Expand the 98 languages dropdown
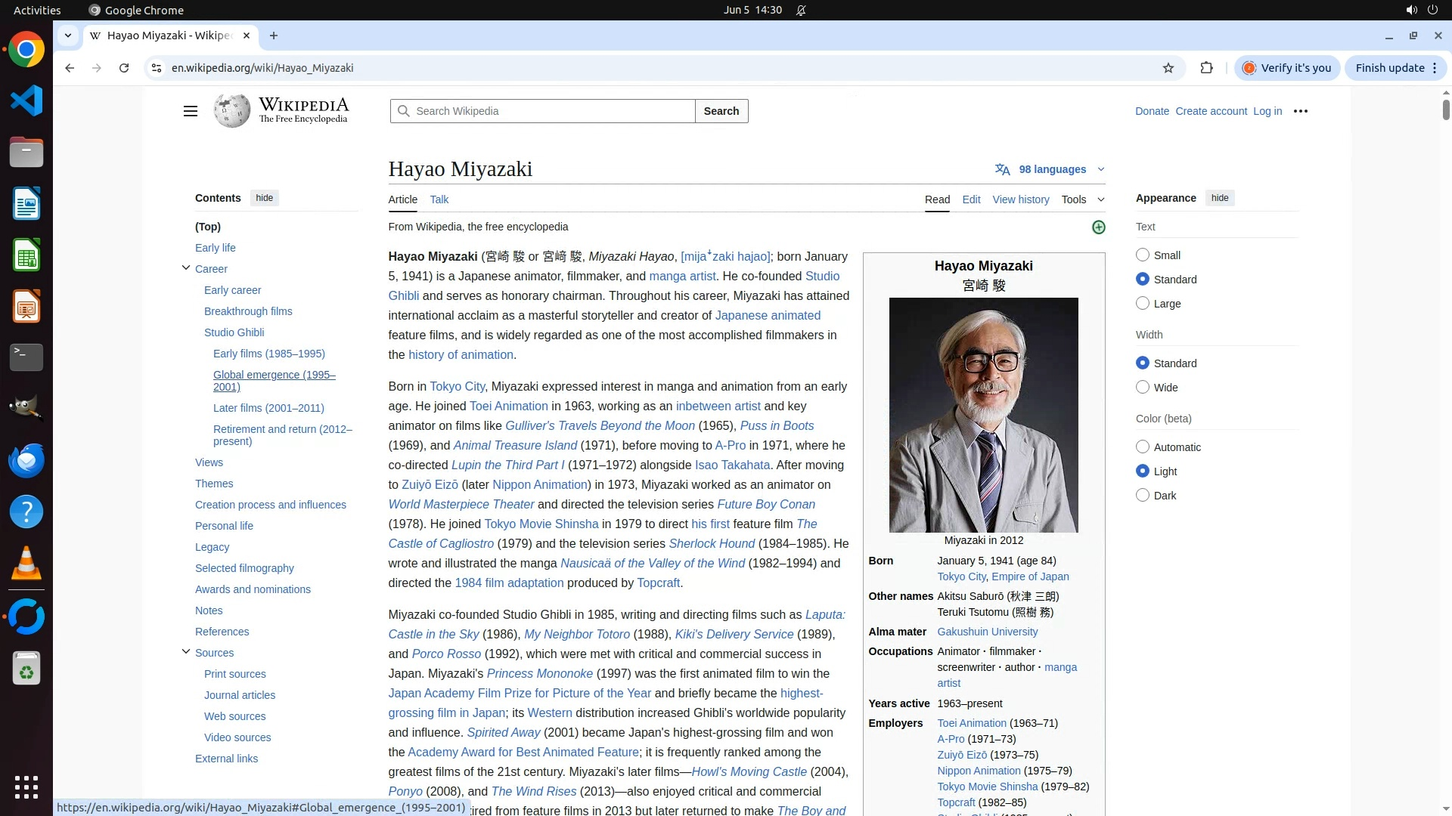Image resolution: width=1452 pixels, height=816 pixels. (1052, 169)
